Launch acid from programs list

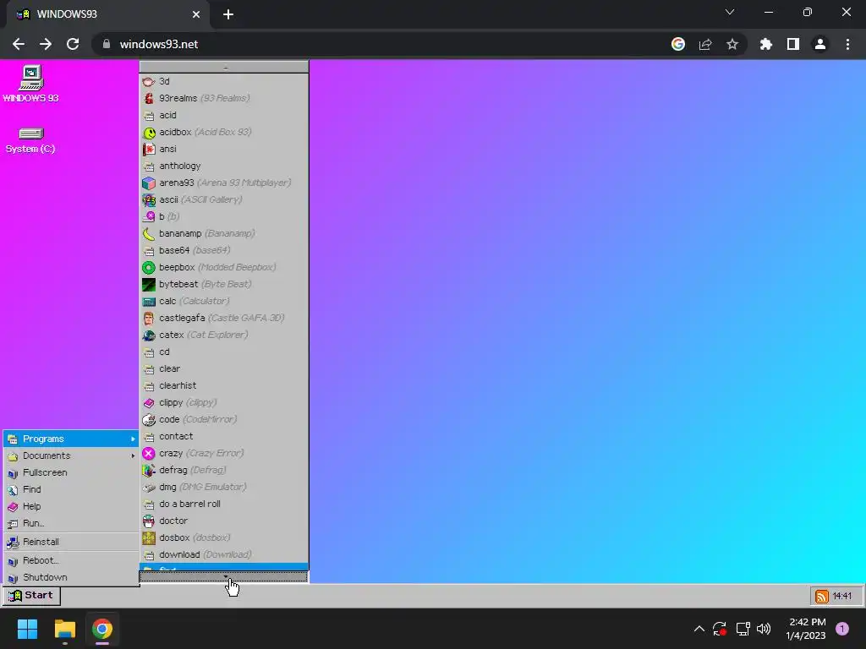pos(223,115)
